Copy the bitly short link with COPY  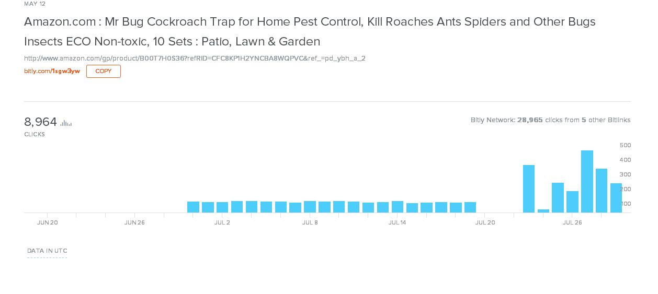pos(104,71)
